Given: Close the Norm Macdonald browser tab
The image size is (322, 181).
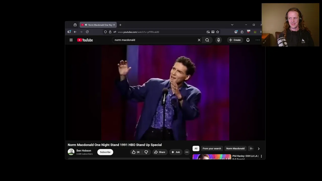Looking at the screenshot, I should point(114,25).
